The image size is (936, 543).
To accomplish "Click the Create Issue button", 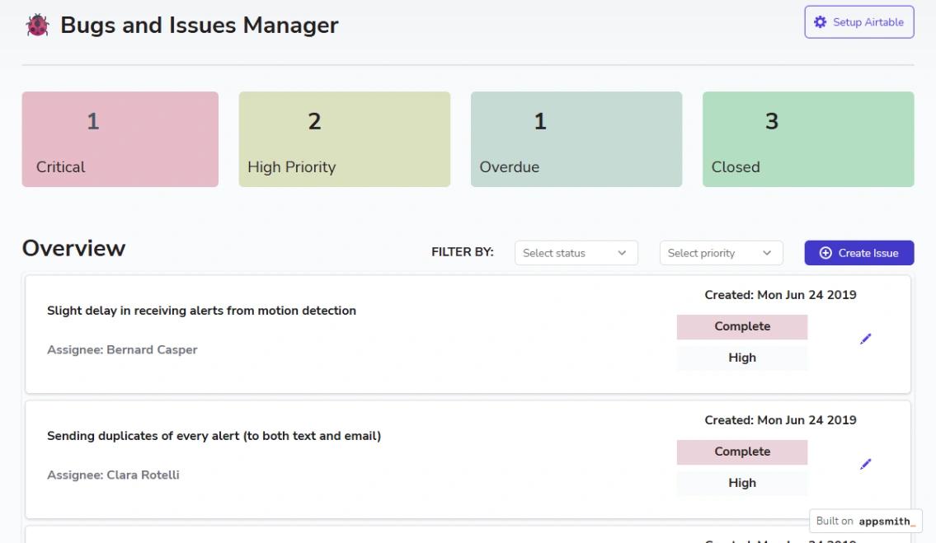I will (x=859, y=253).
